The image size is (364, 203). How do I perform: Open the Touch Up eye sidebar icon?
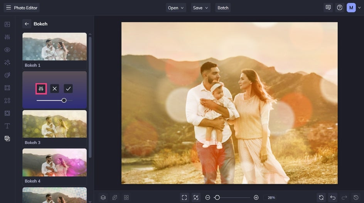[x=7, y=50]
